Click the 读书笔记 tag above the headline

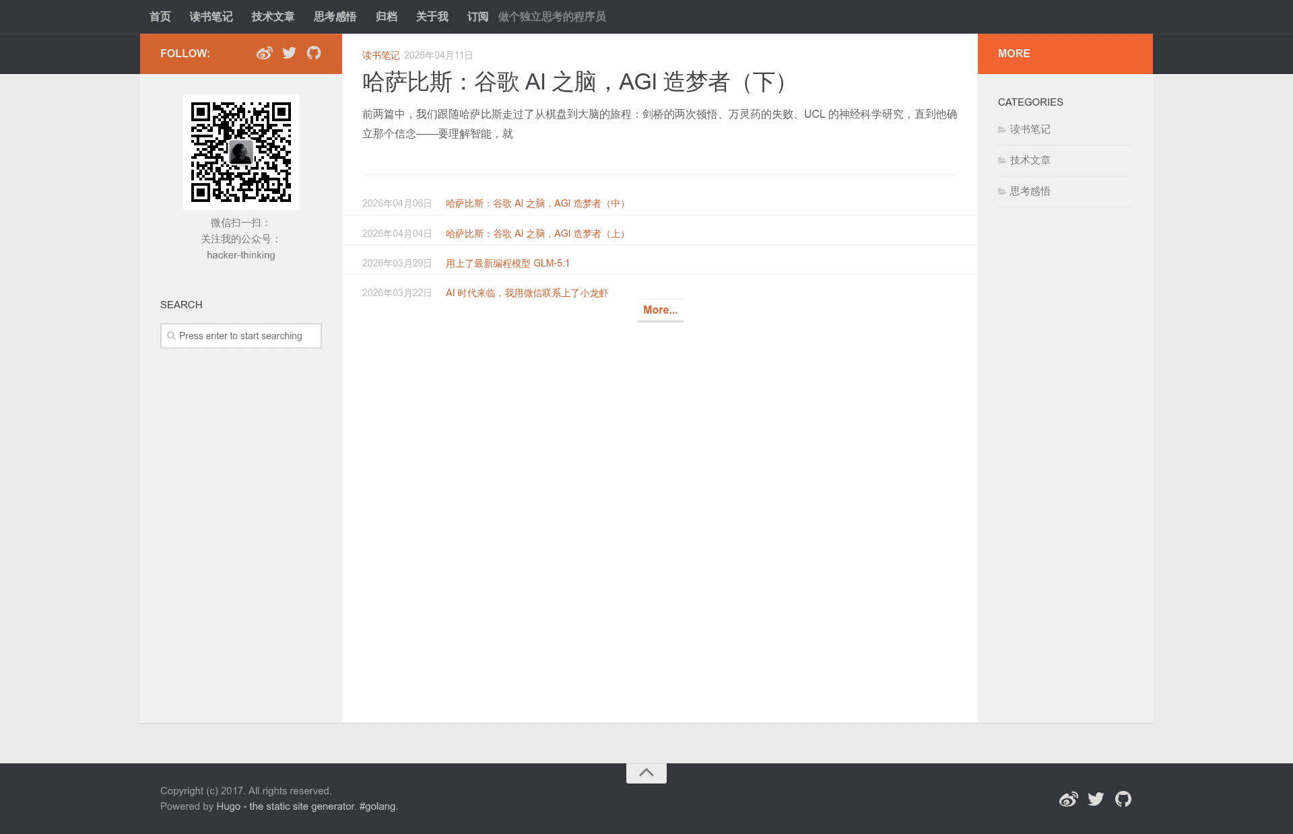(381, 55)
